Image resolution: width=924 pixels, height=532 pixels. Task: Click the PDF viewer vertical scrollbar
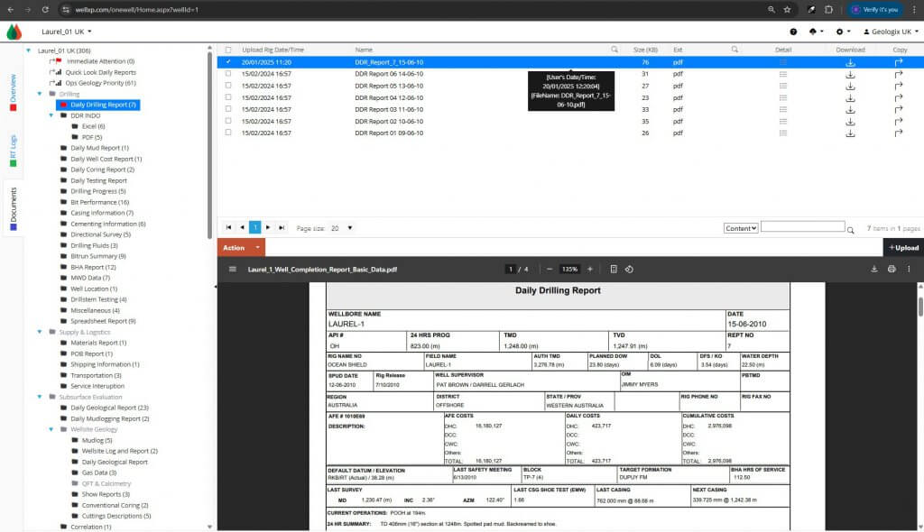tap(919, 307)
